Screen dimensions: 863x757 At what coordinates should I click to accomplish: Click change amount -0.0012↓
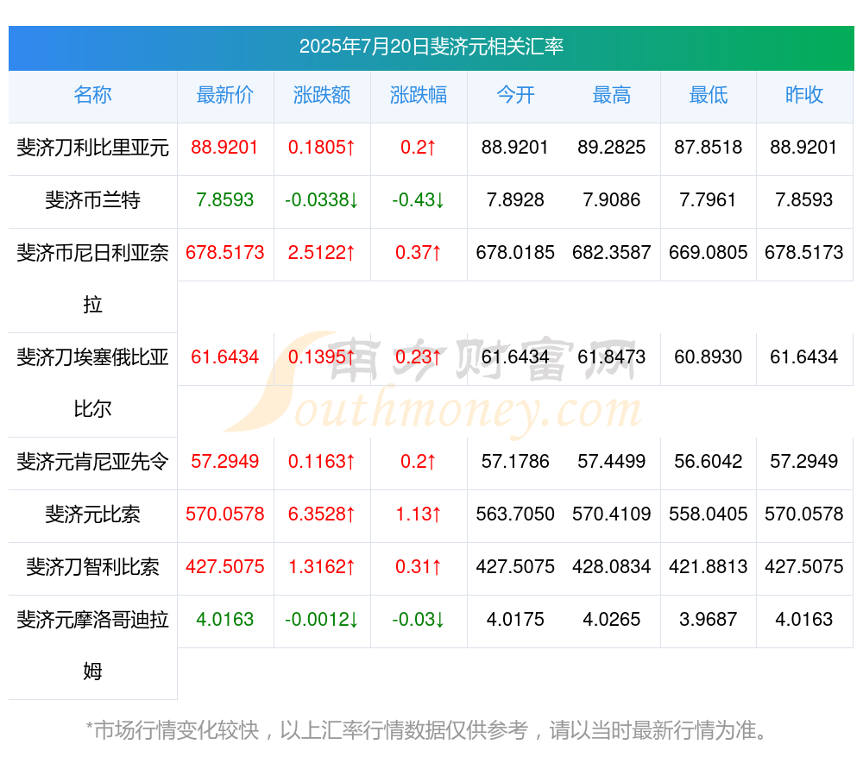pos(321,619)
